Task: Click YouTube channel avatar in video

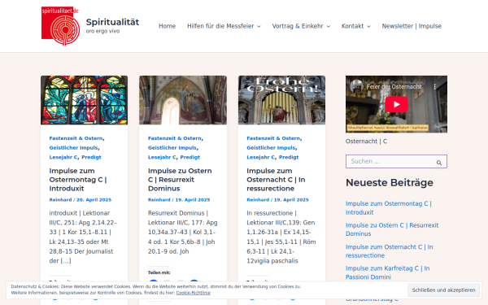Action: pos(356,86)
